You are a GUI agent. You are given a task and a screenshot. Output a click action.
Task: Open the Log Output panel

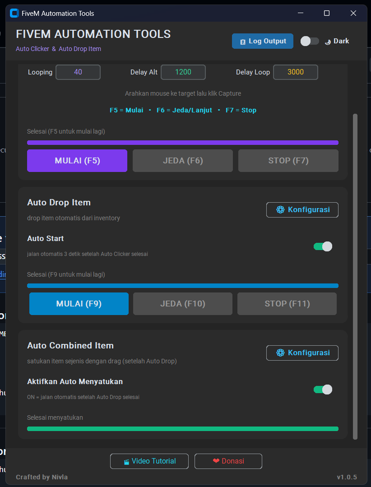262,41
